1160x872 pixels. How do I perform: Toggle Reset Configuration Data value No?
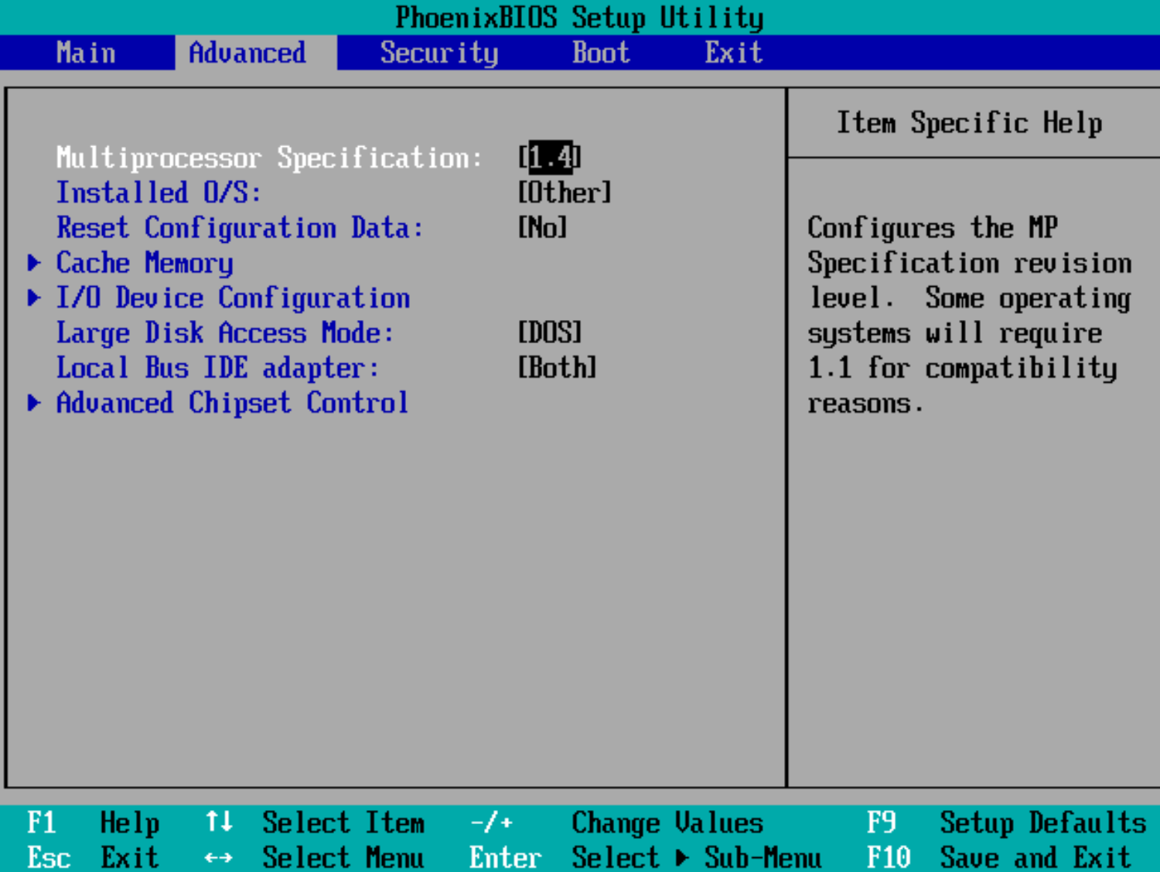[542, 228]
